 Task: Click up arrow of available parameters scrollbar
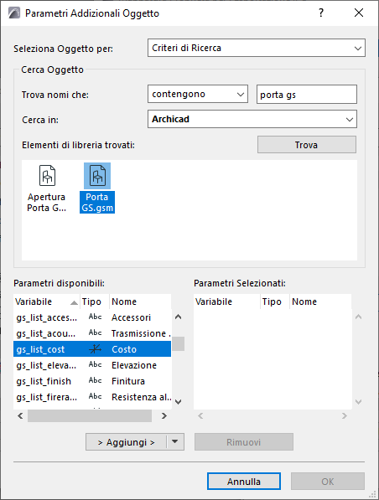(x=179, y=317)
